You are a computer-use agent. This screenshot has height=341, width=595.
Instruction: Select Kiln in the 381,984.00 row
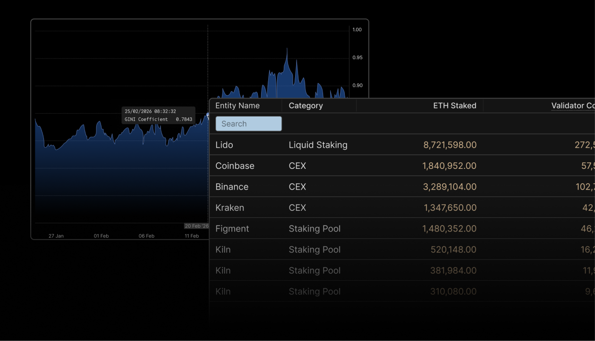[x=223, y=271]
